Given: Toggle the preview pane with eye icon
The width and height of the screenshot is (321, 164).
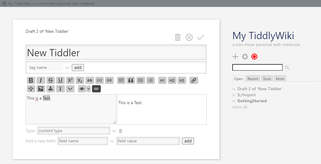Looking at the screenshot, I should tap(82, 89).
